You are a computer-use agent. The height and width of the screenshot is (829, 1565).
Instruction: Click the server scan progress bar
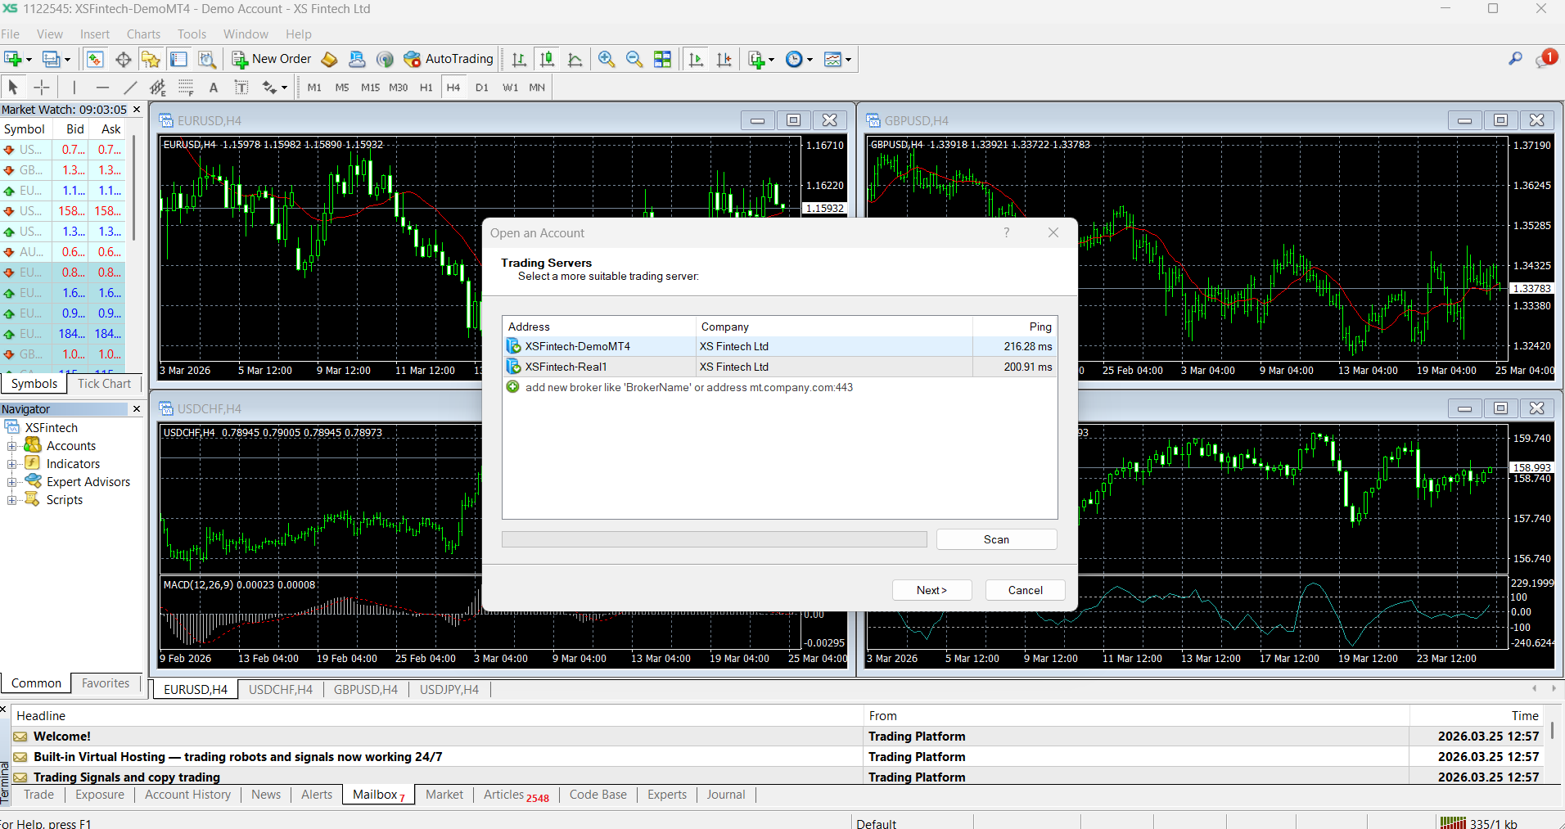pyautogui.click(x=714, y=539)
